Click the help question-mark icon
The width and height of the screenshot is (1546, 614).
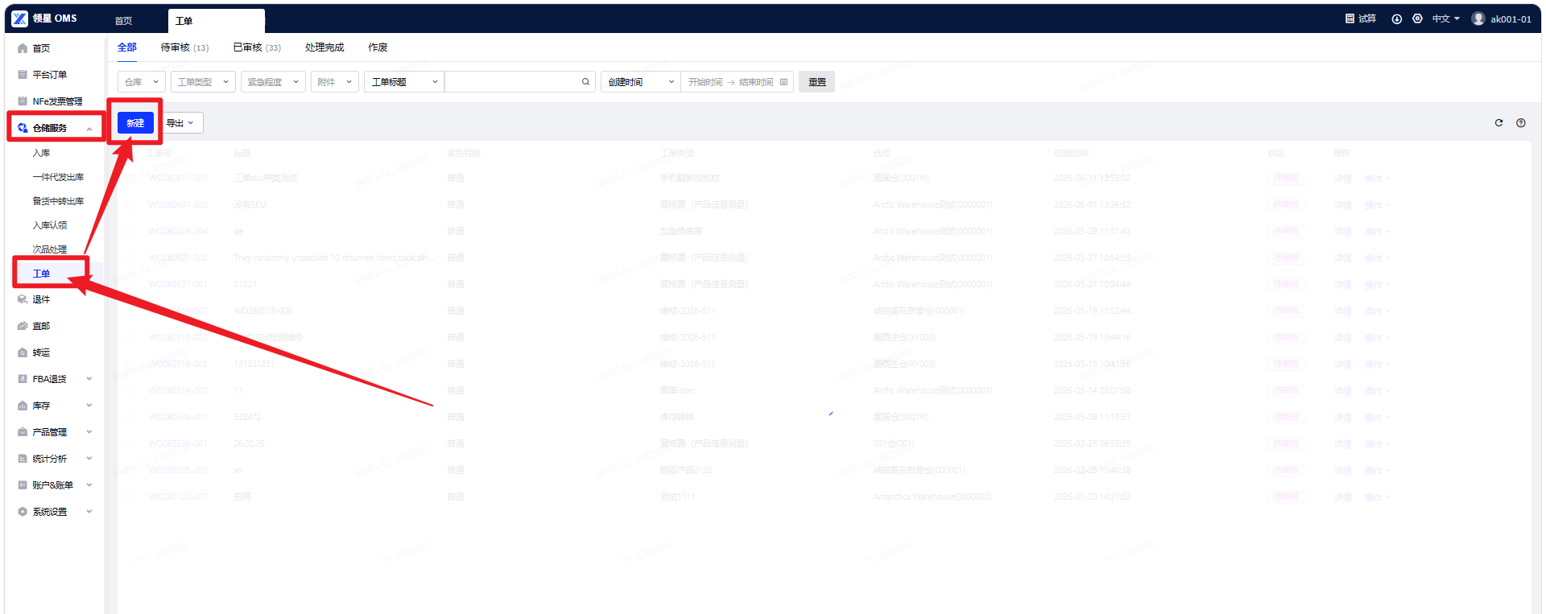click(1521, 123)
